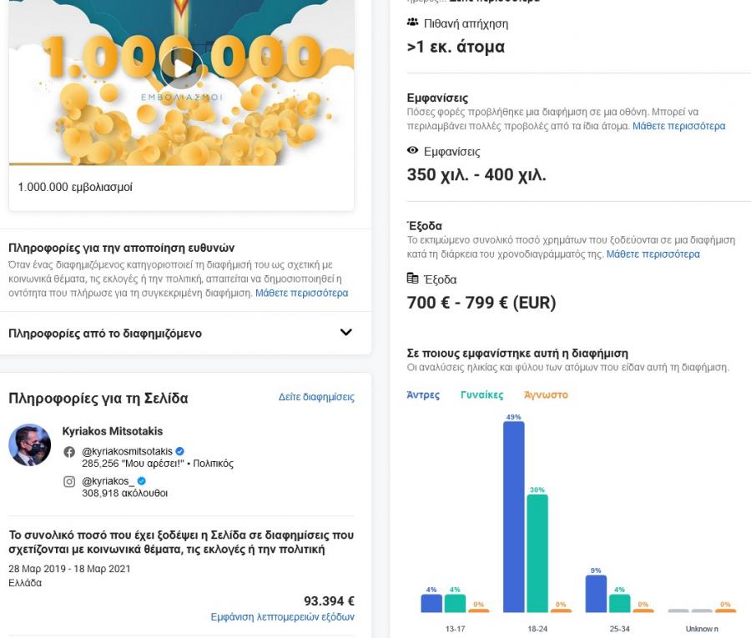751x638 pixels.
Task: Click the eye icon next to Εμφανίσεις
Action: point(412,151)
